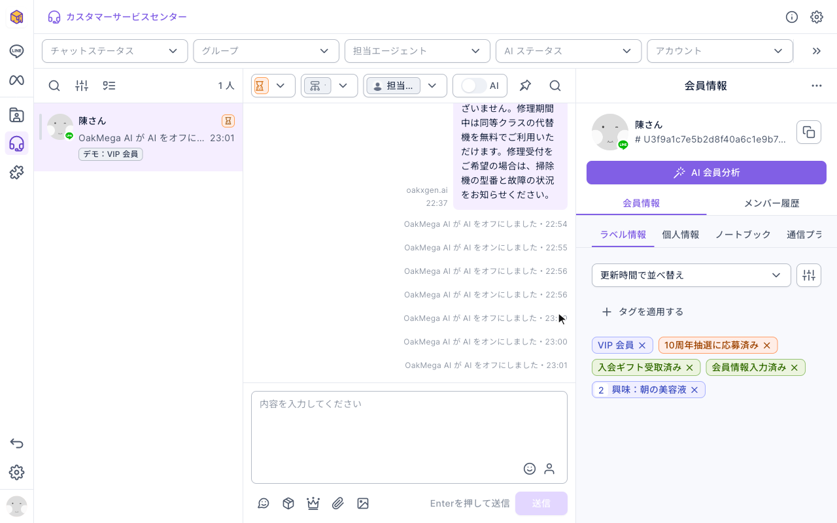
Task: Open the emoji picker in message box
Action: (x=530, y=469)
